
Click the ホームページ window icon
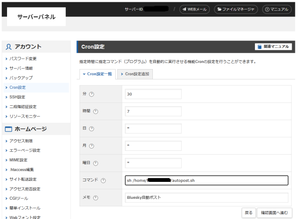(8, 129)
